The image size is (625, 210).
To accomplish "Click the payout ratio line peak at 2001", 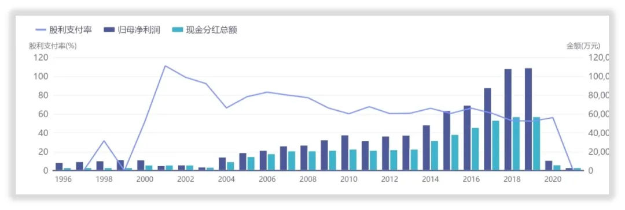I will pyautogui.click(x=166, y=66).
